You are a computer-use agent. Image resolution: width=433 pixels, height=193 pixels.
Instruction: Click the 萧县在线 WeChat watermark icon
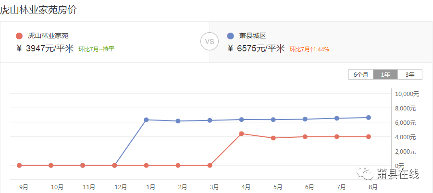click(x=364, y=173)
